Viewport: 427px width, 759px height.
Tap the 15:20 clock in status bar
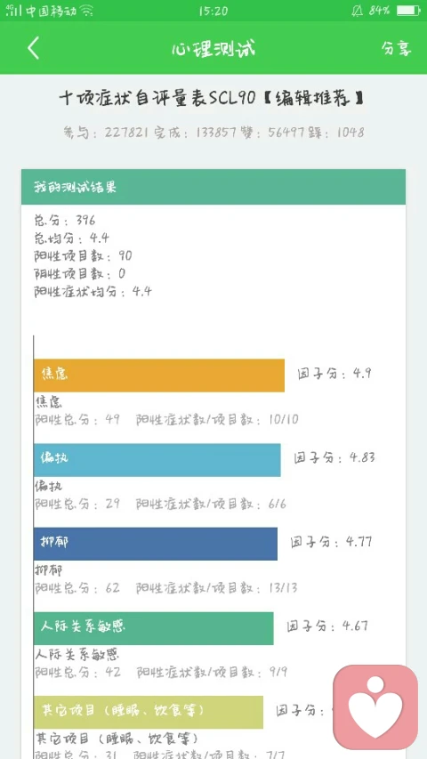point(213,11)
